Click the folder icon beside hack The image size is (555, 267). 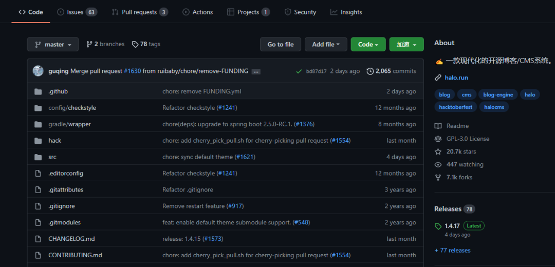[x=38, y=141]
